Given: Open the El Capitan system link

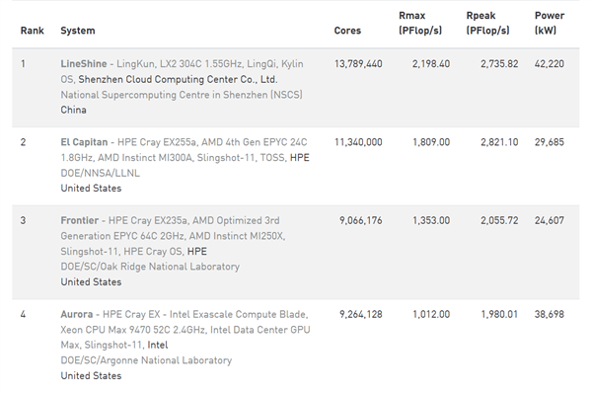Looking at the screenshot, I should [84, 142].
